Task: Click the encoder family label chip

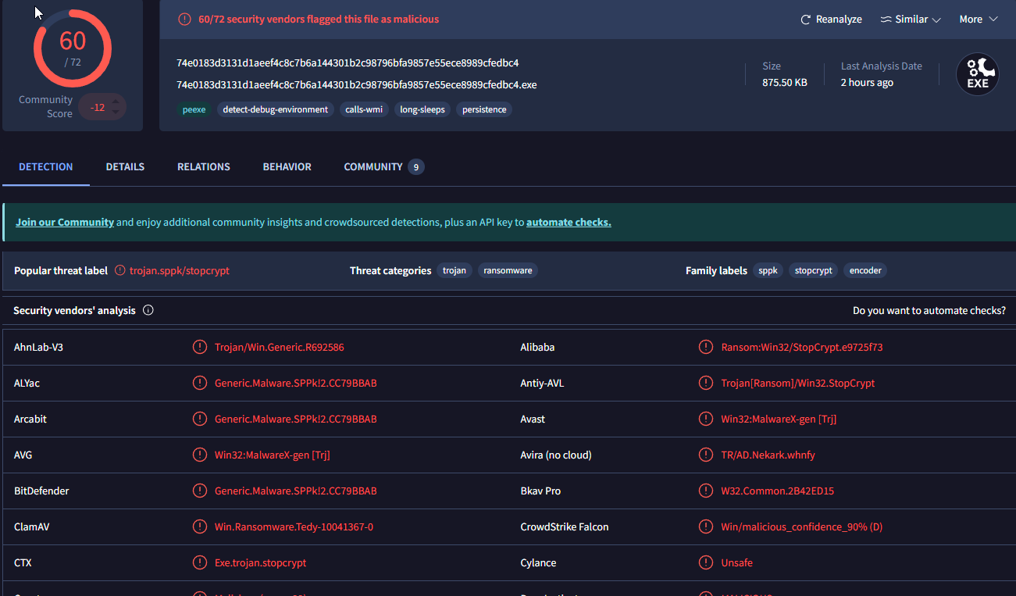Action: point(865,270)
